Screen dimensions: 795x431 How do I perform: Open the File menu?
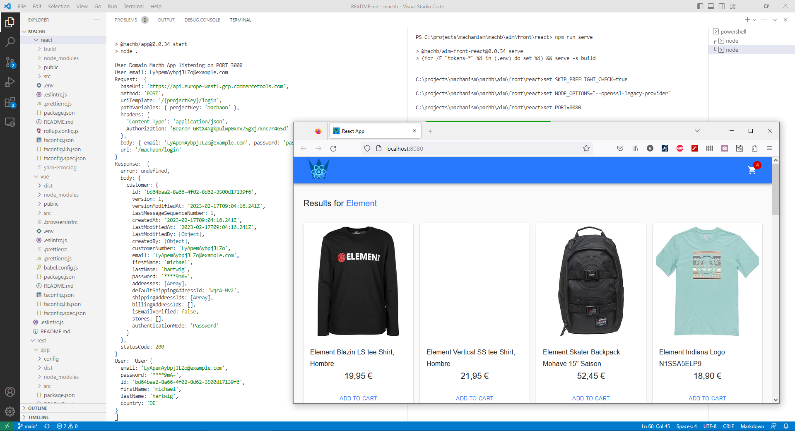22,6
